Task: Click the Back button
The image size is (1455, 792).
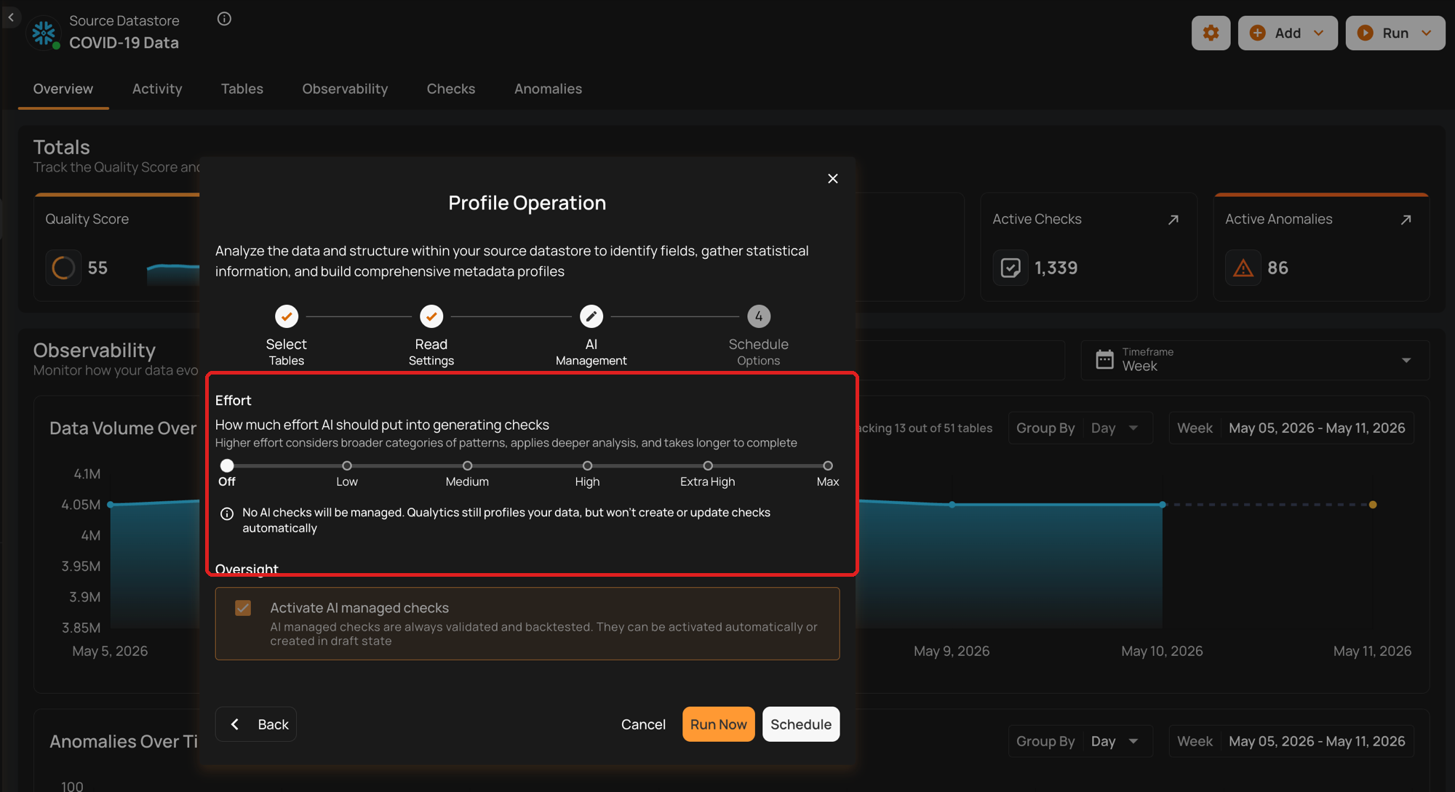Action: tap(256, 724)
